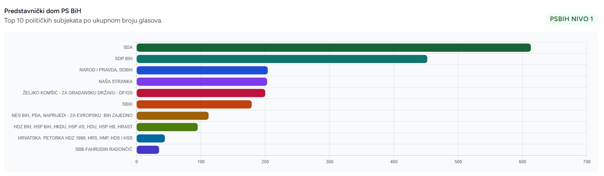The width and height of the screenshot is (604, 176).
Task: Click the blue HRVATSKA PETORKA HDZ 1990 bar
Action: coord(151,138)
